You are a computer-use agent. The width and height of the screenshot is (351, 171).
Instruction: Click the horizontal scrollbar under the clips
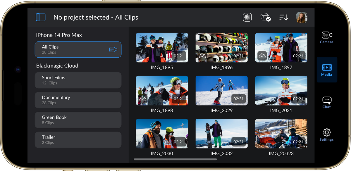pos(175,159)
